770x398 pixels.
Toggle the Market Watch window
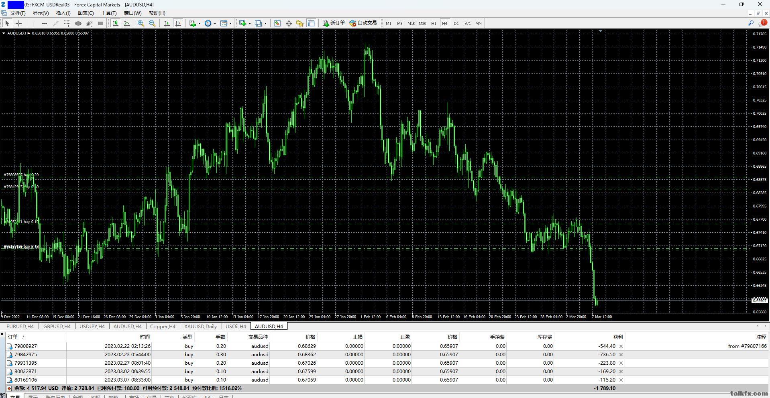click(277, 23)
